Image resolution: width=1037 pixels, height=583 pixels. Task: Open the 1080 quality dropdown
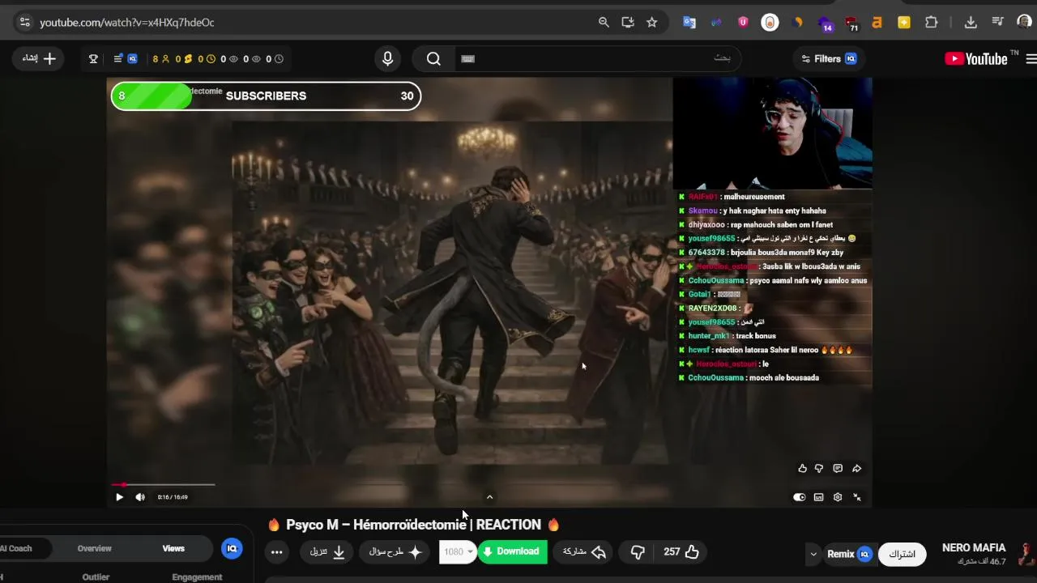(x=458, y=552)
